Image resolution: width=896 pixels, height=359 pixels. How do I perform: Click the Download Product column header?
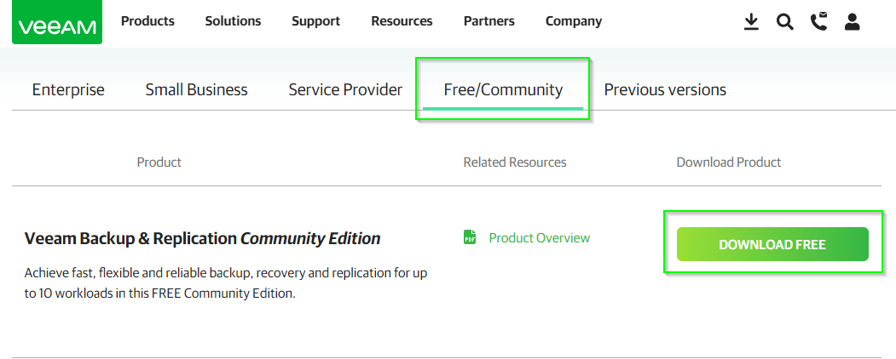coord(729,162)
